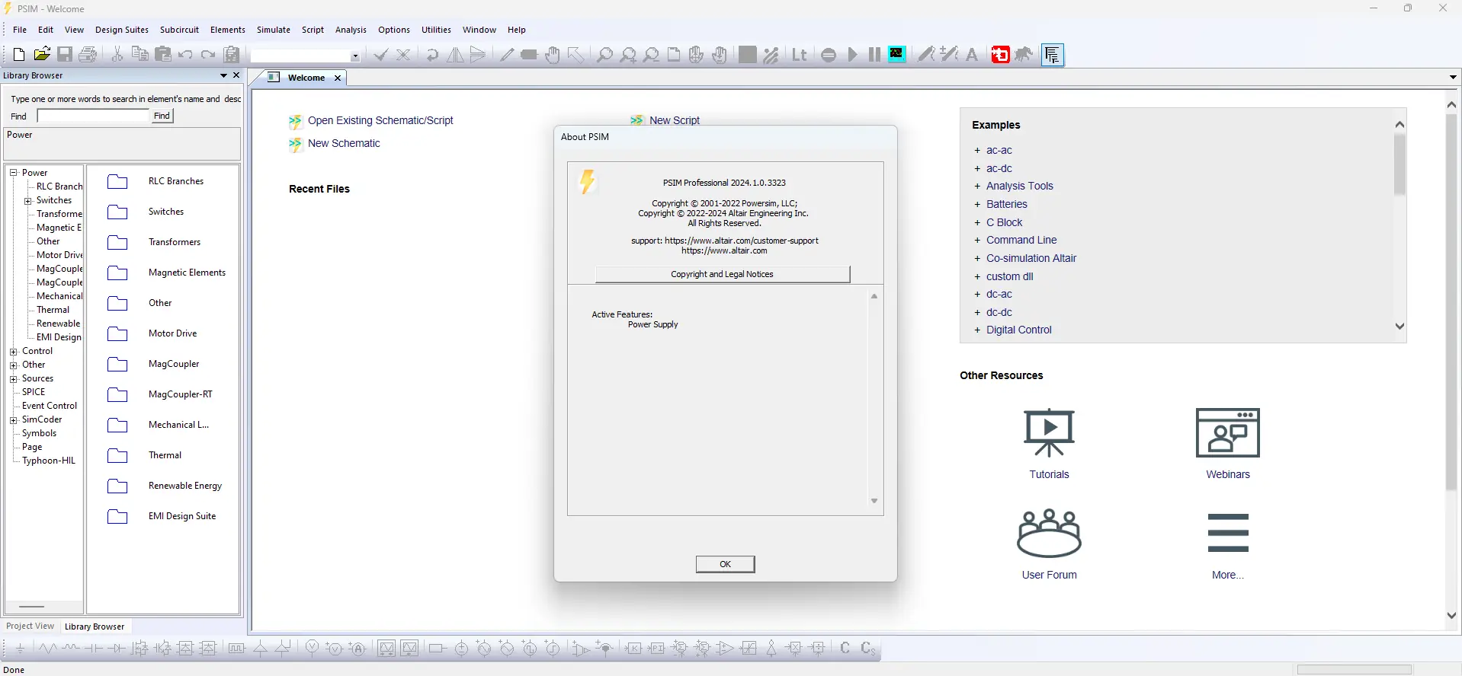Click the red Typhoon HIL icon
Screen dimensions: 1462x676
[1000, 55]
